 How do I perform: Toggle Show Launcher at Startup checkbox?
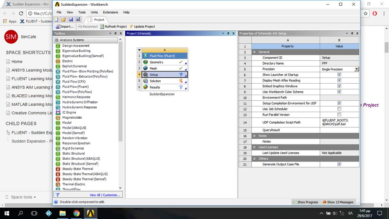(339, 75)
